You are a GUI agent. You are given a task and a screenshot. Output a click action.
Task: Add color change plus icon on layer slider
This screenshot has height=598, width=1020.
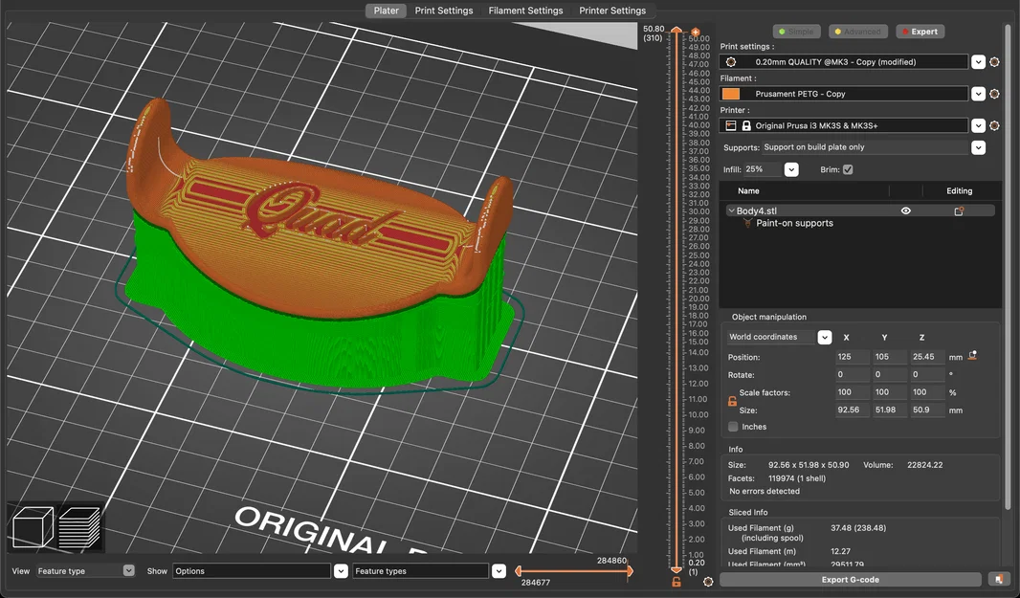tap(696, 32)
